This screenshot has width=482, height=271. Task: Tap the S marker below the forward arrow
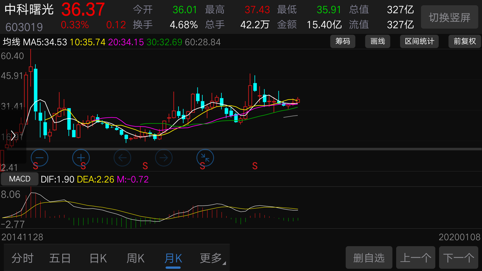[145, 166]
